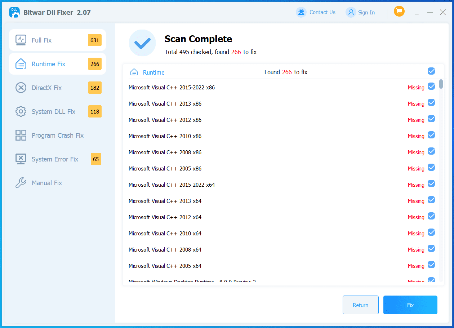Click the System Error Fix monitor icon
The image size is (454, 328).
[x=21, y=159]
